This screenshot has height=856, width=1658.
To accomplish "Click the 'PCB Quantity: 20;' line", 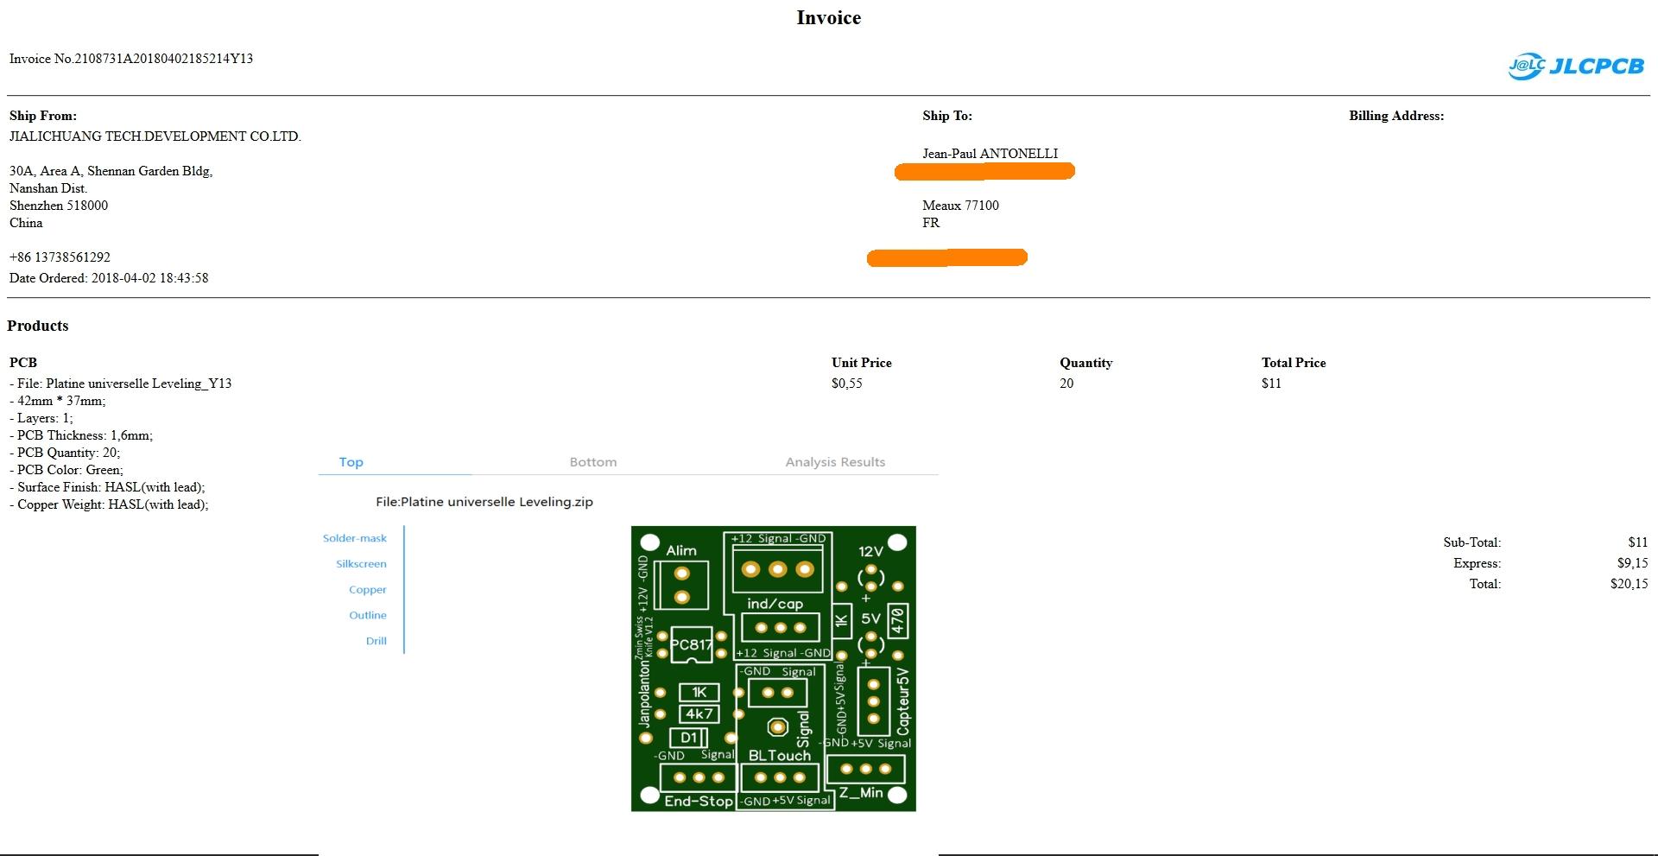I will (65, 453).
